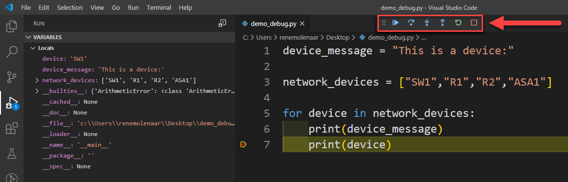Click the Step Over debug icon
The width and height of the screenshot is (568, 182).
pos(411,23)
